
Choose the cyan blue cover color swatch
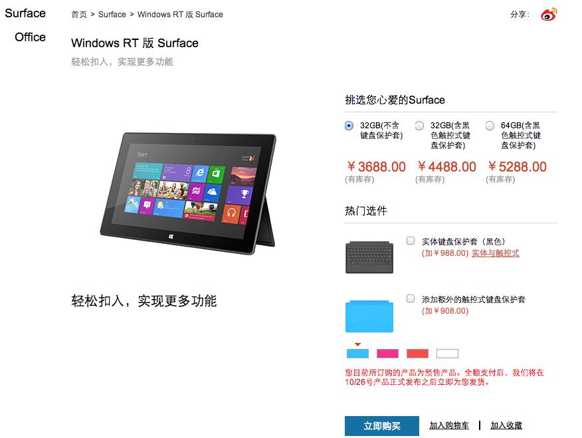358,354
